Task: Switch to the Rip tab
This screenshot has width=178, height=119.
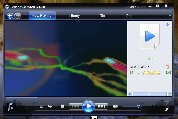Action: click(102, 16)
